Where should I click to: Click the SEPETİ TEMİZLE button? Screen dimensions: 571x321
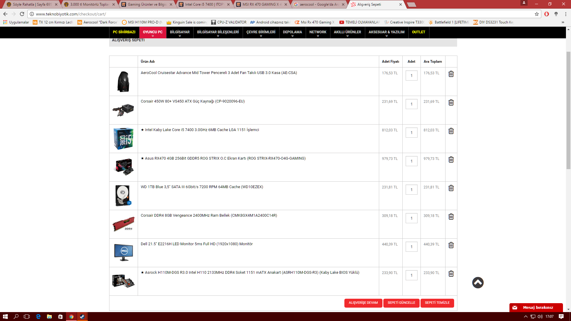[x=437, y=303]
